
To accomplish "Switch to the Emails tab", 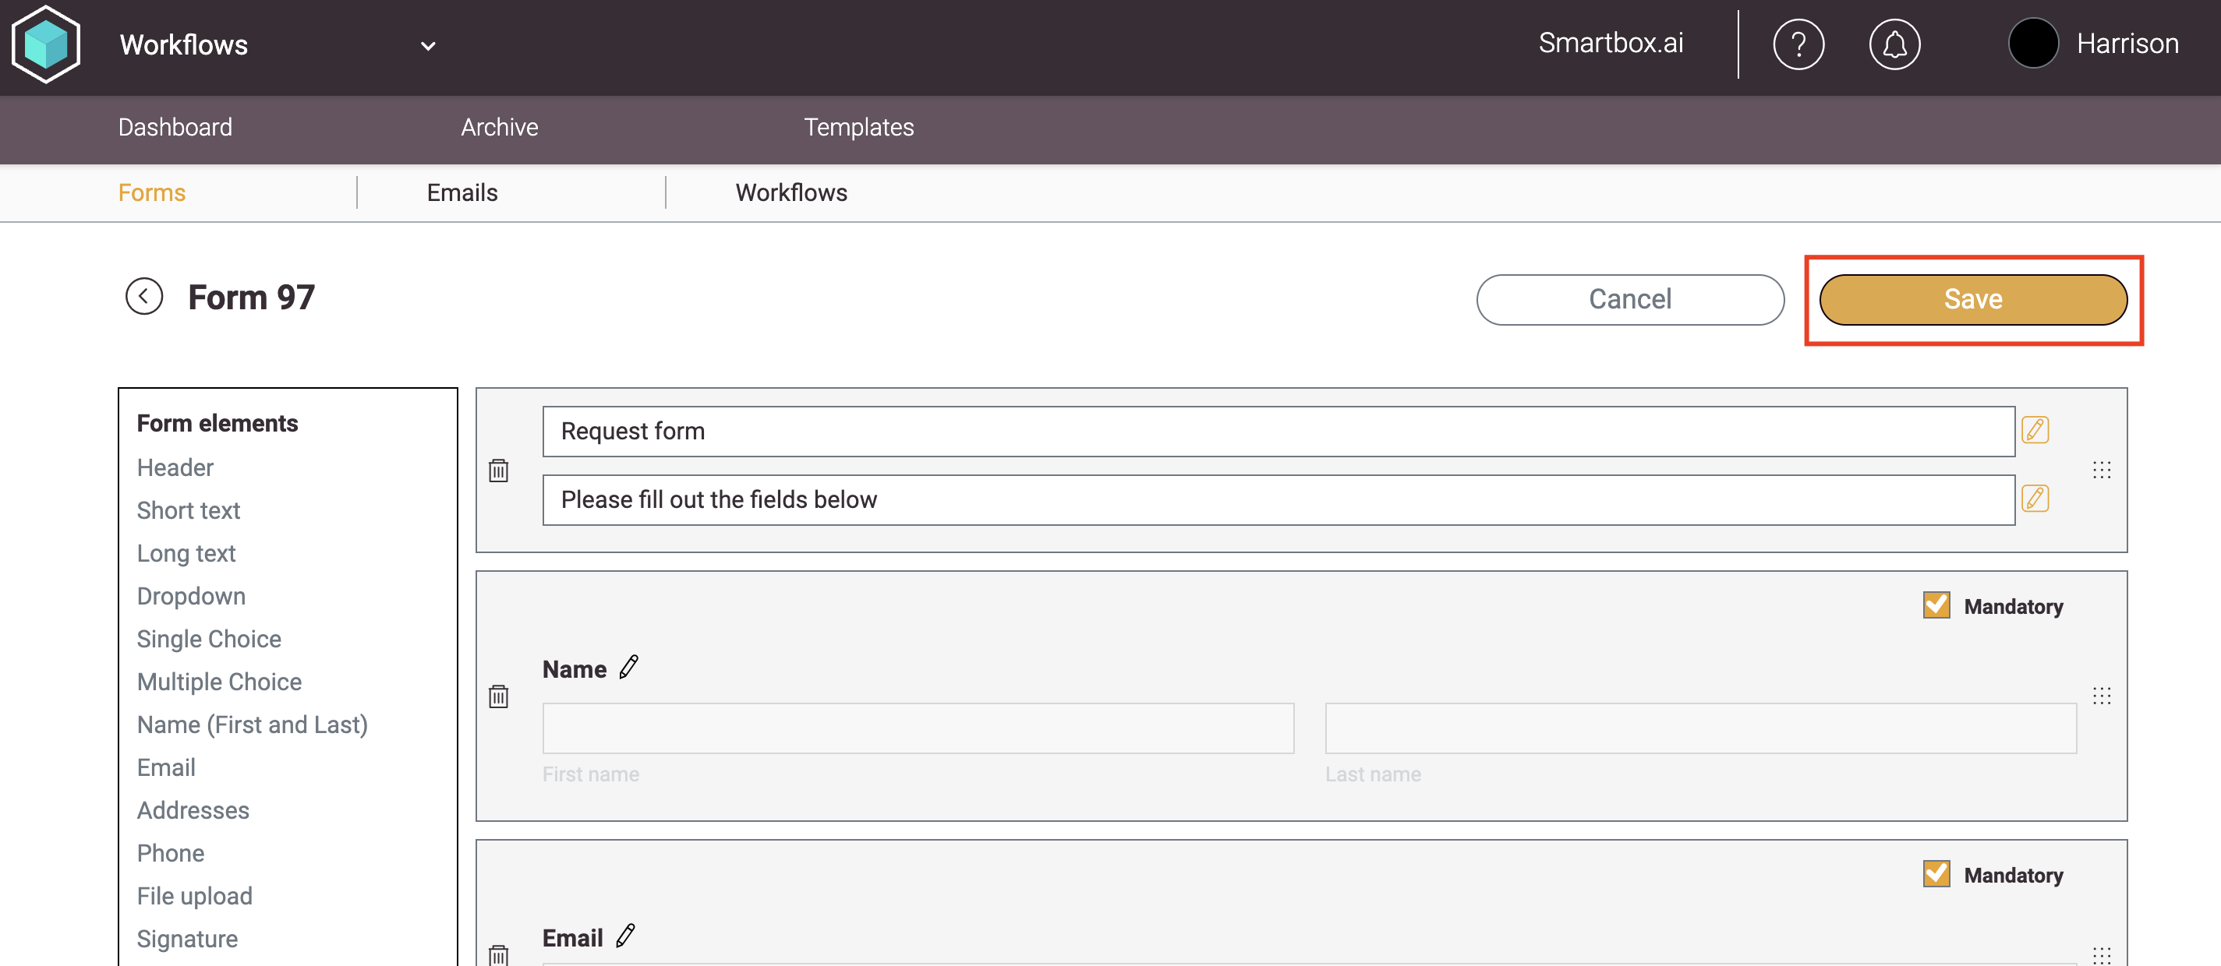I will click(462, 192).
